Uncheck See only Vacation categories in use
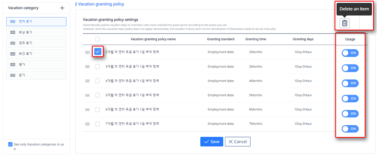Image resolution: width=377 pixels, height=155 pixels. (x=10, y=144)
